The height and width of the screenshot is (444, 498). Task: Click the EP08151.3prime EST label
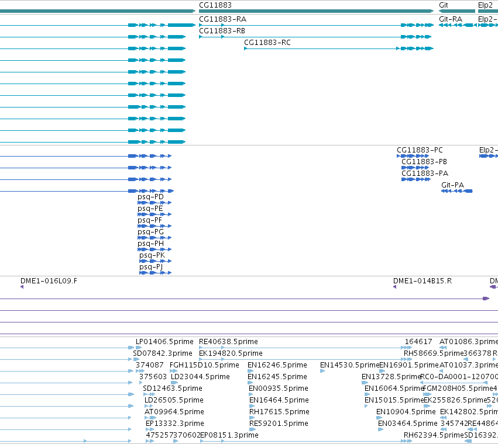pos(229,435)
